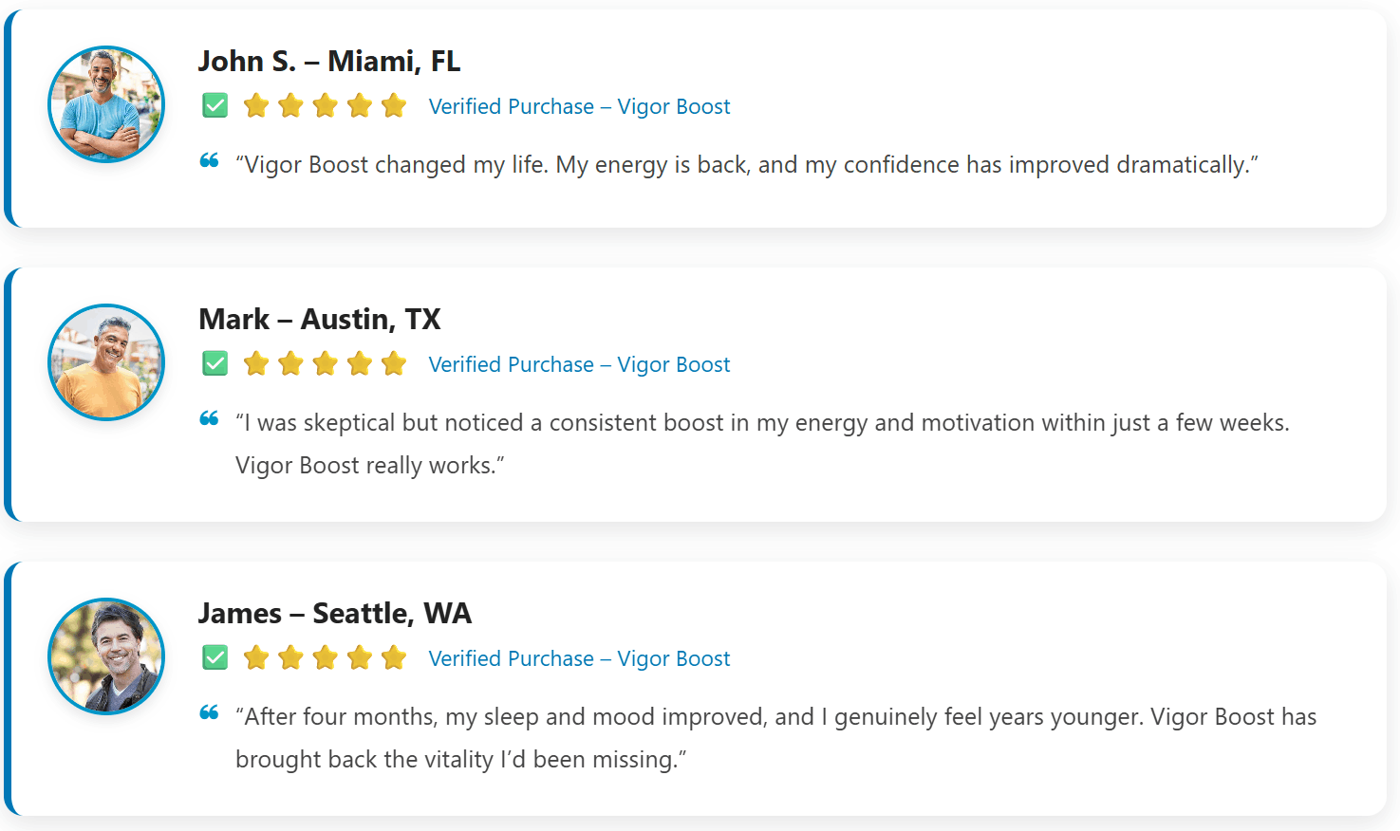Click the heading James – Seattle, WA

click(334, 614)
